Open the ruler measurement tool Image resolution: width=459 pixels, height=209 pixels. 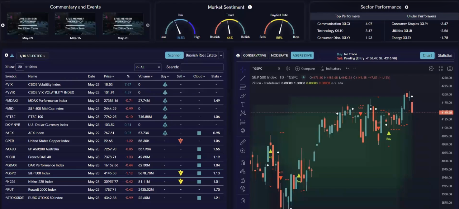pos(243,142)
